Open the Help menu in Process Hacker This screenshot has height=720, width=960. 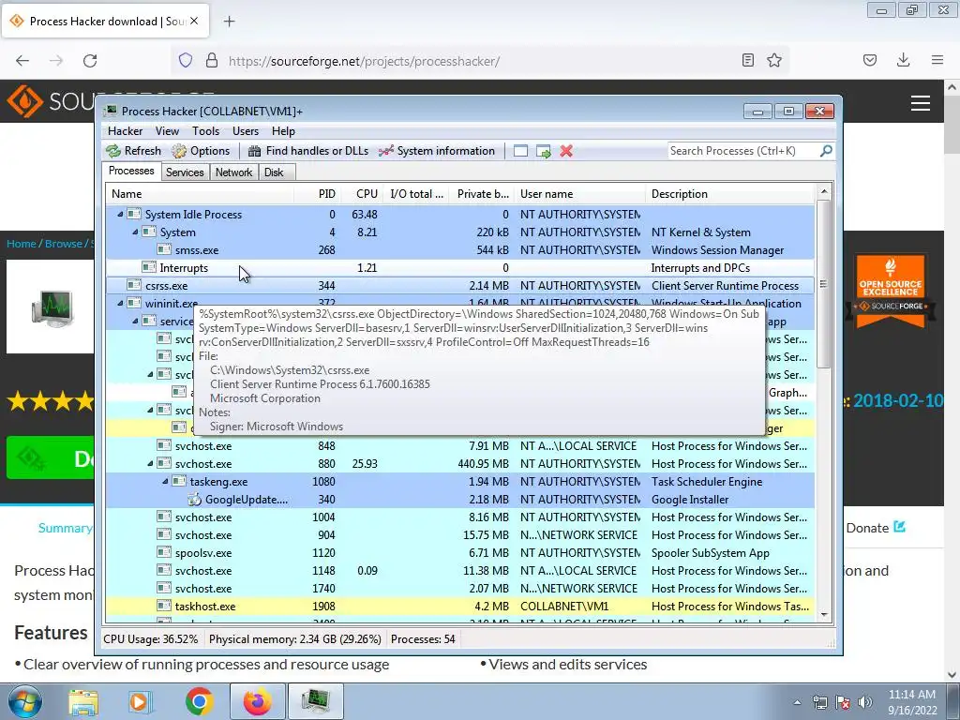coord(283,131)
